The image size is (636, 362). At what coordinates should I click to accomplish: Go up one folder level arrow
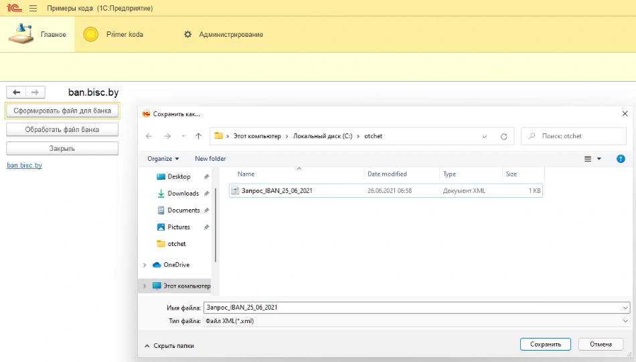(x=199, y=136)
